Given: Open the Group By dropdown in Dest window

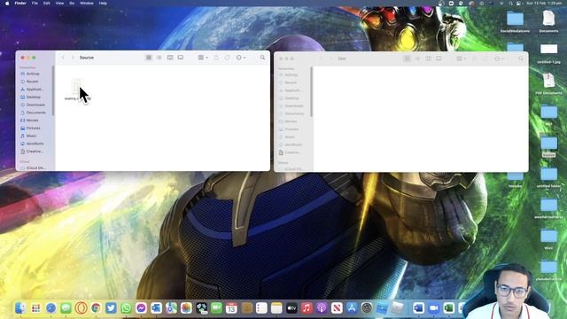Looking at the screenshot, I should click(x=461, y=58).
